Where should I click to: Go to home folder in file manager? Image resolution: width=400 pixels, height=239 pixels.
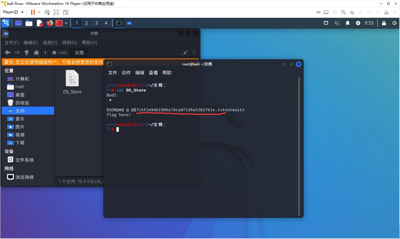36,53
